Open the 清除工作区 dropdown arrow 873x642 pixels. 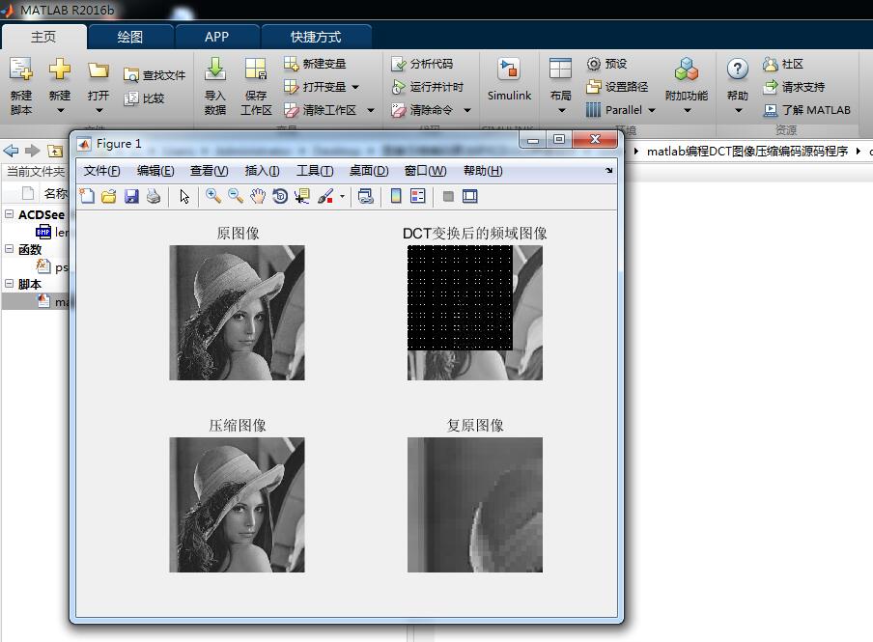(x=371, y=111)
